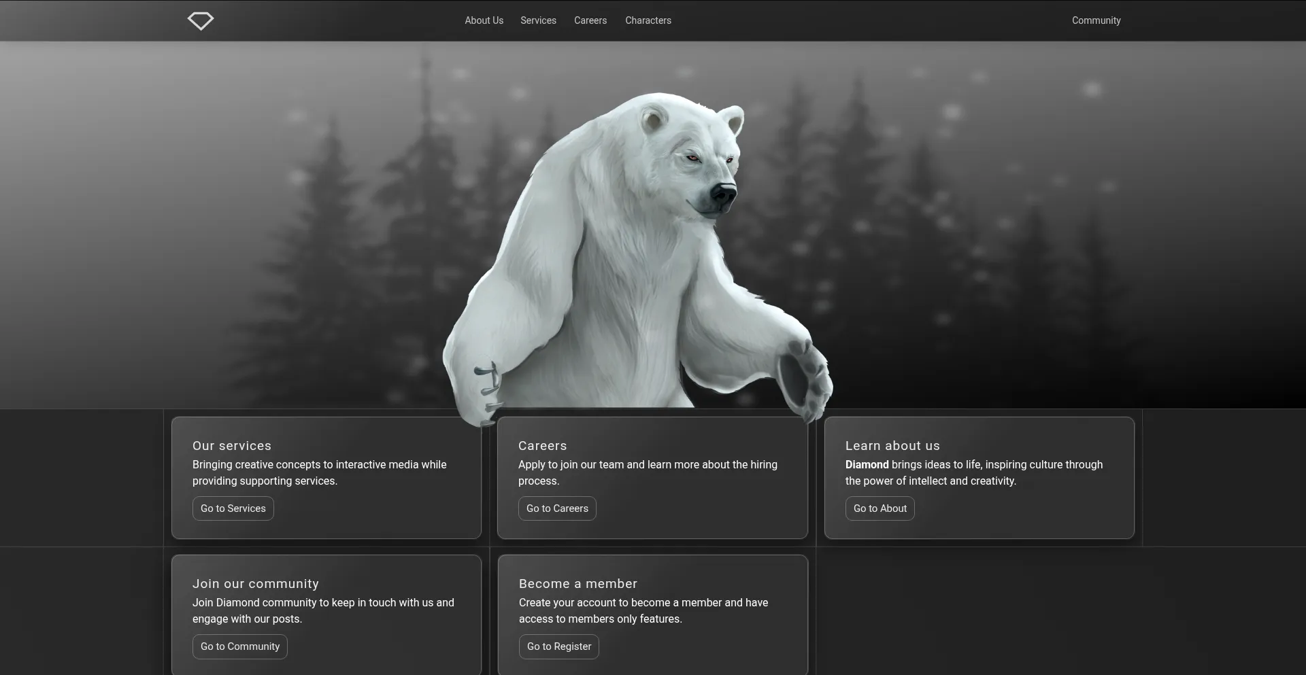Select Characters in the top navigation
This screenshot has width=1306, height=675.
648,20
